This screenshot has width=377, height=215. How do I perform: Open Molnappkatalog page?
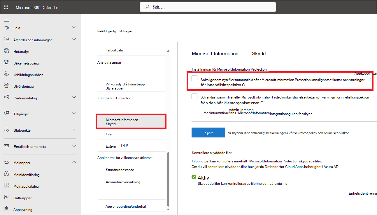[x=26, y=186]
